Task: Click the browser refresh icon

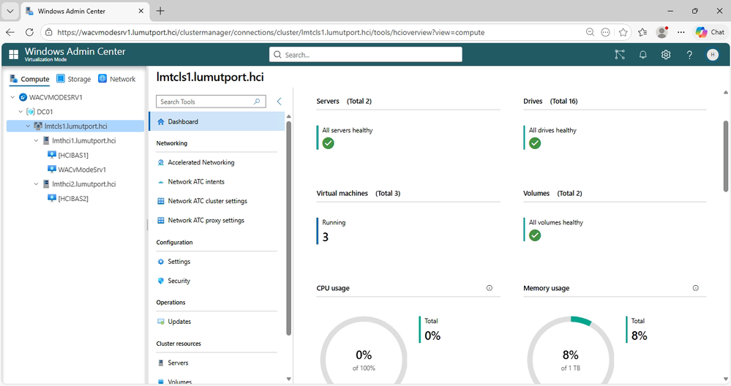Action: [x=29, y=32]
